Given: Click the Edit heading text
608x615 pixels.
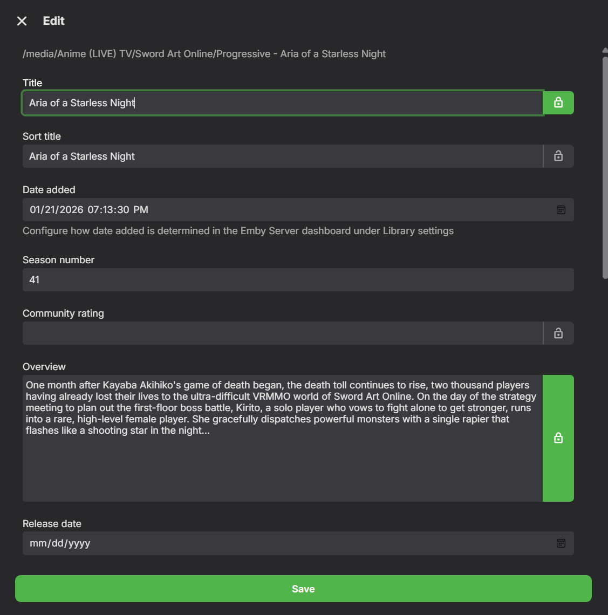Looking at the screenshot, I should coord(53,21).
